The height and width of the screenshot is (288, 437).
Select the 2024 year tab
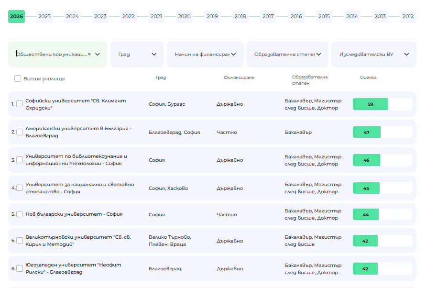tap(73, 16)
